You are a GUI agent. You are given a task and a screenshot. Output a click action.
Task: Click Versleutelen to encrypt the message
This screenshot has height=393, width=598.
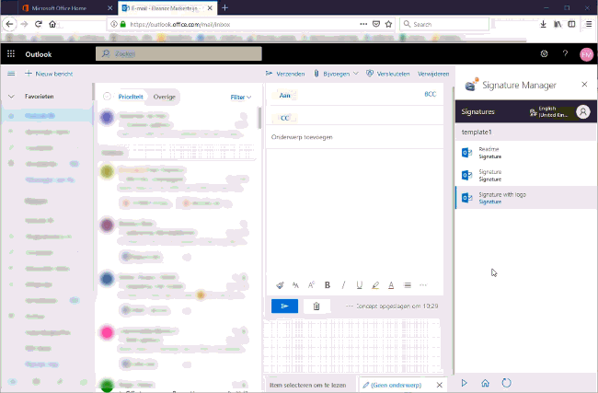click(x=388, y=74)
